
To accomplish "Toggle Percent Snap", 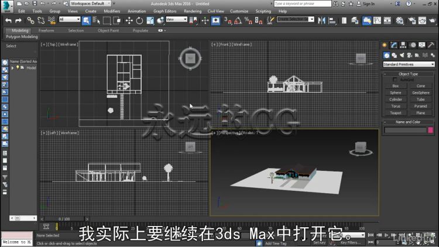I will [x=248, y=20].
